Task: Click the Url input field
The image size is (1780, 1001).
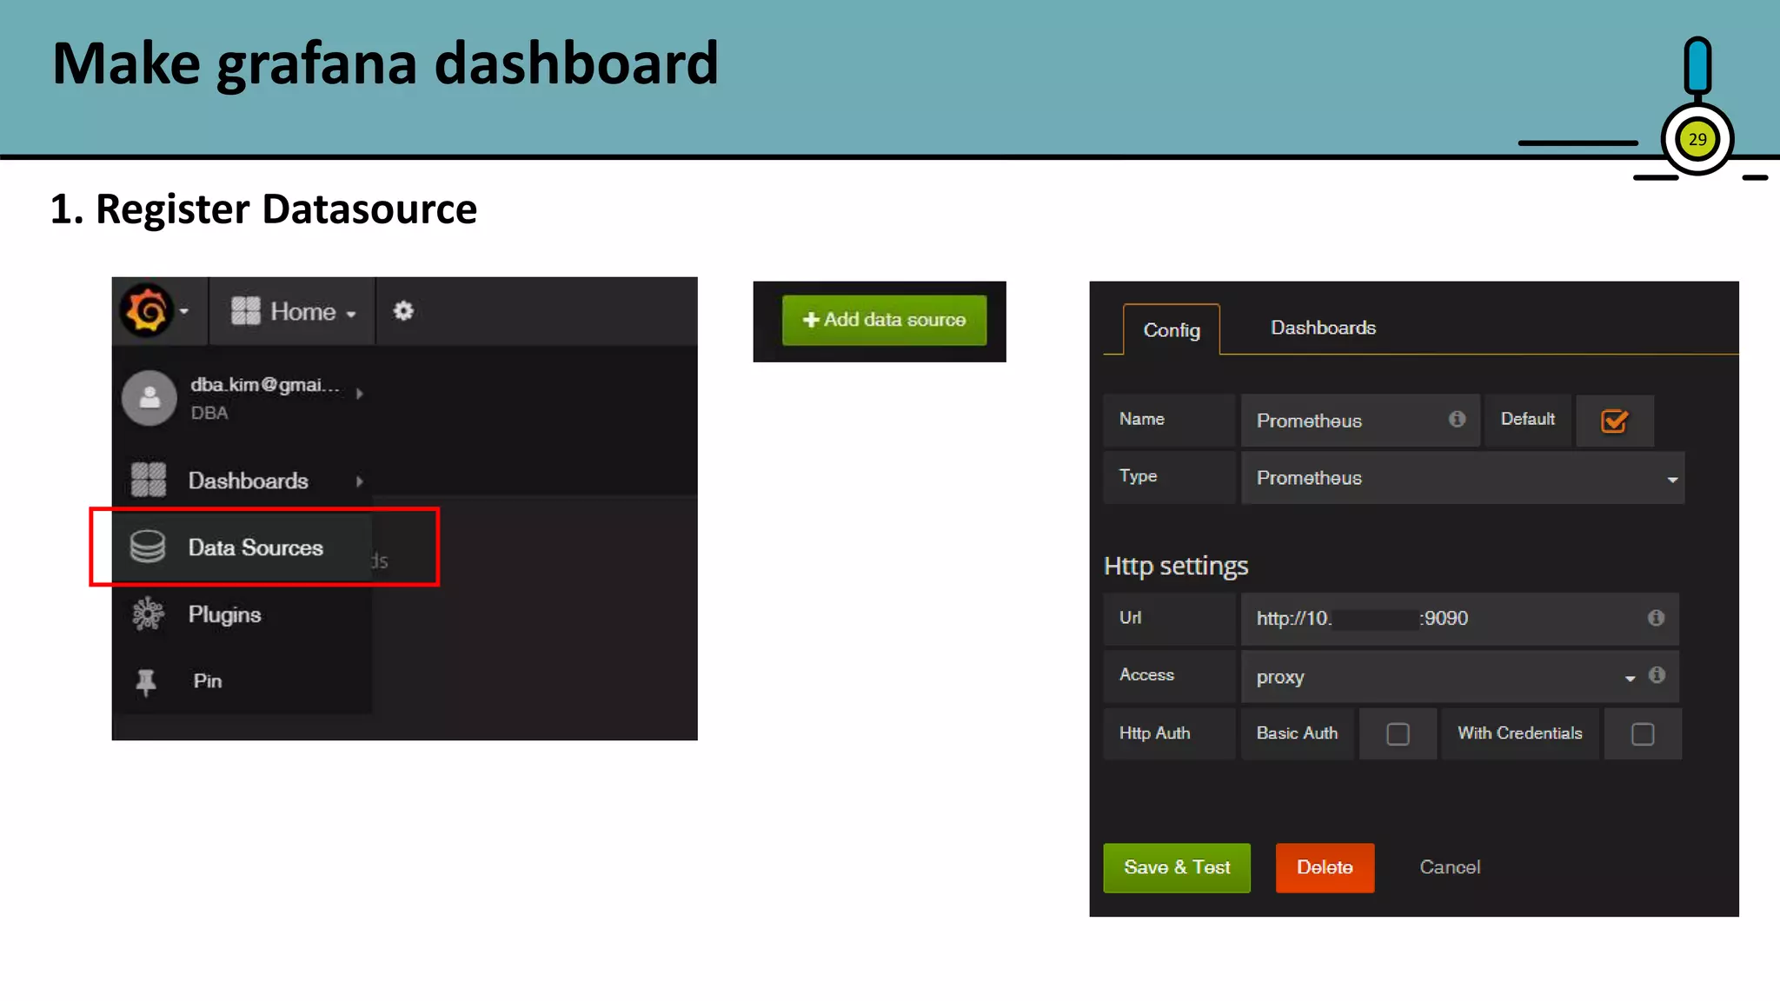Action: click(x=1443, y=619)
